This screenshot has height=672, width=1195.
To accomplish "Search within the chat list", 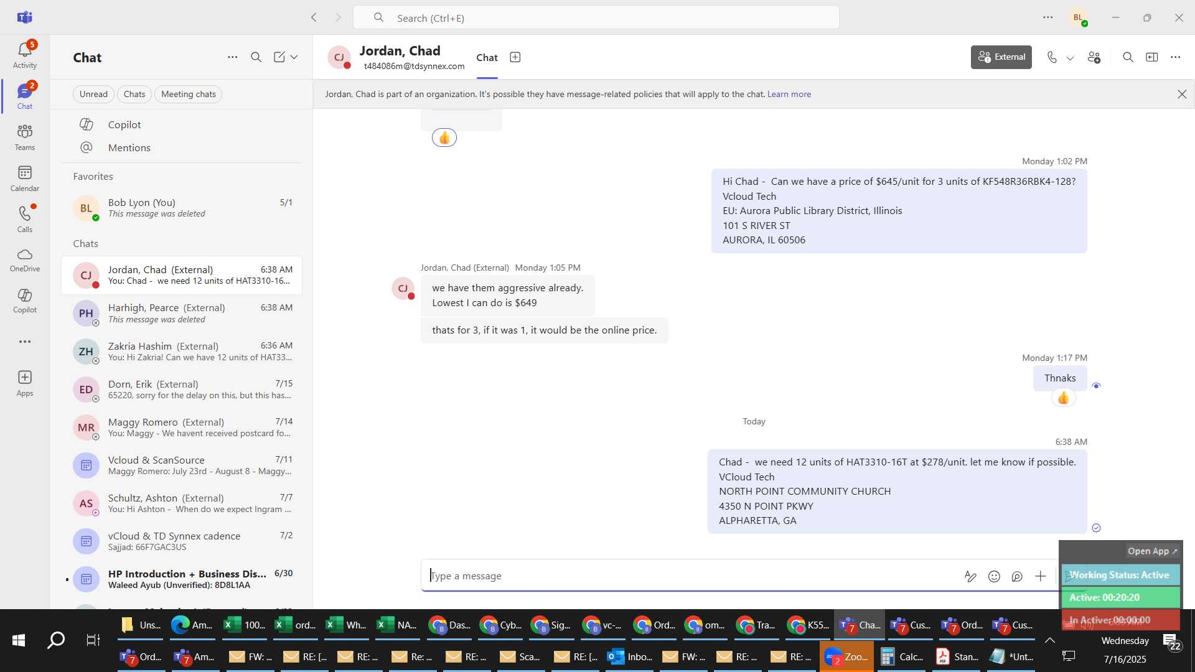I will [x=256, y=57].
